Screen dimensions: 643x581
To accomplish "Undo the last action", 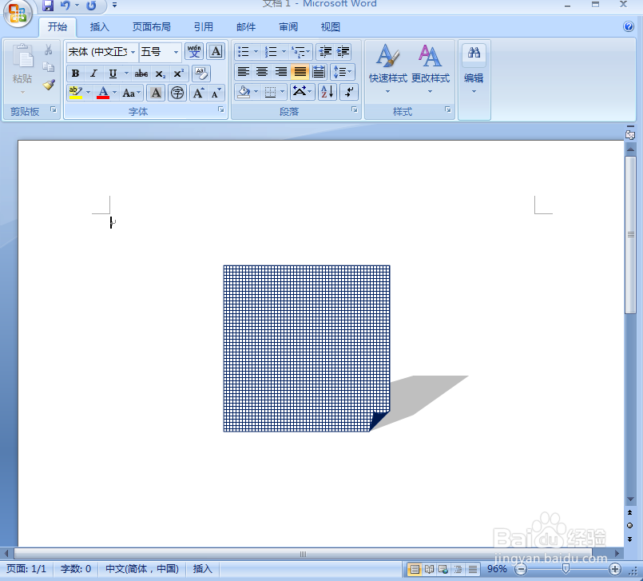I will coord(65,6).
